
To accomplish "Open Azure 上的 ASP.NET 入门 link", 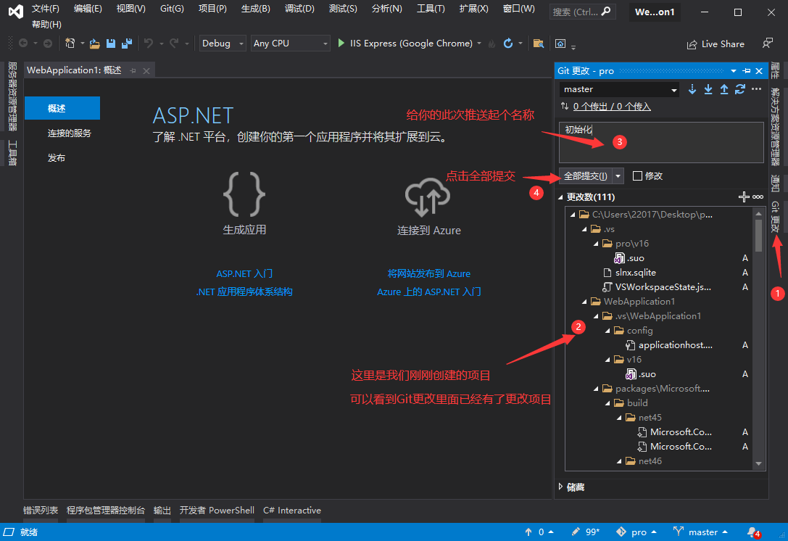I will coord(428,292).
